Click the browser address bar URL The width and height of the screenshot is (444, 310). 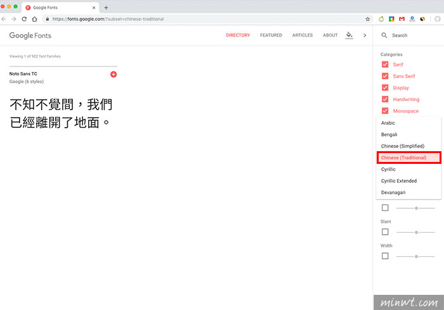[x=108, y=19]
